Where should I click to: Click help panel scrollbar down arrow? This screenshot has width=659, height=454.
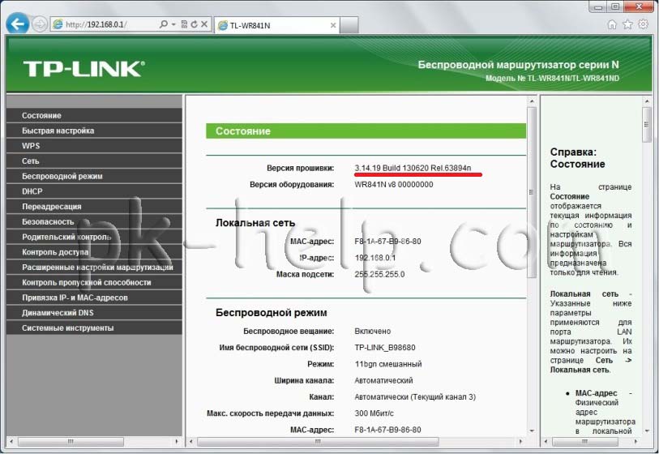point(646,430)
